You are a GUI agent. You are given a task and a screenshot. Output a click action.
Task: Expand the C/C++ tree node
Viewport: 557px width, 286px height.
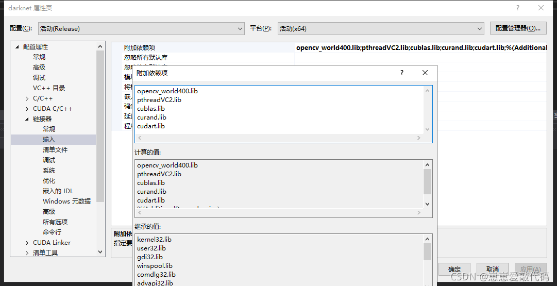(x=27, y=98)
